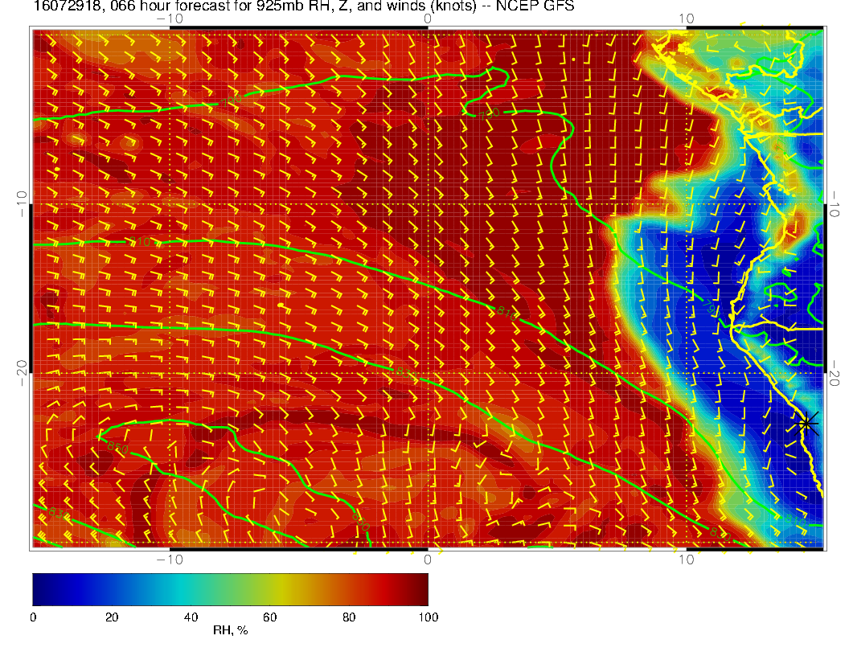Click the '-10' longitude label on top axis
Screen dimensions: 849x656
(170, 18)
